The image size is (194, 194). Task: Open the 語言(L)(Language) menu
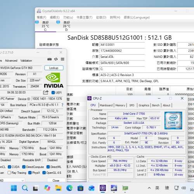click(137, 17)
